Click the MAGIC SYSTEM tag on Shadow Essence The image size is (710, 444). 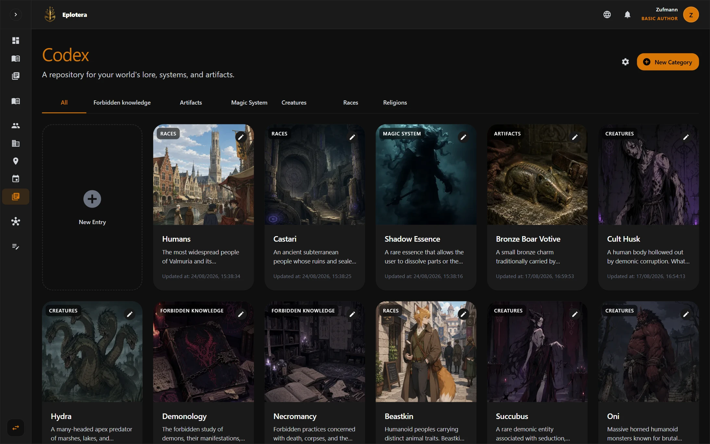tap(402, 133)
